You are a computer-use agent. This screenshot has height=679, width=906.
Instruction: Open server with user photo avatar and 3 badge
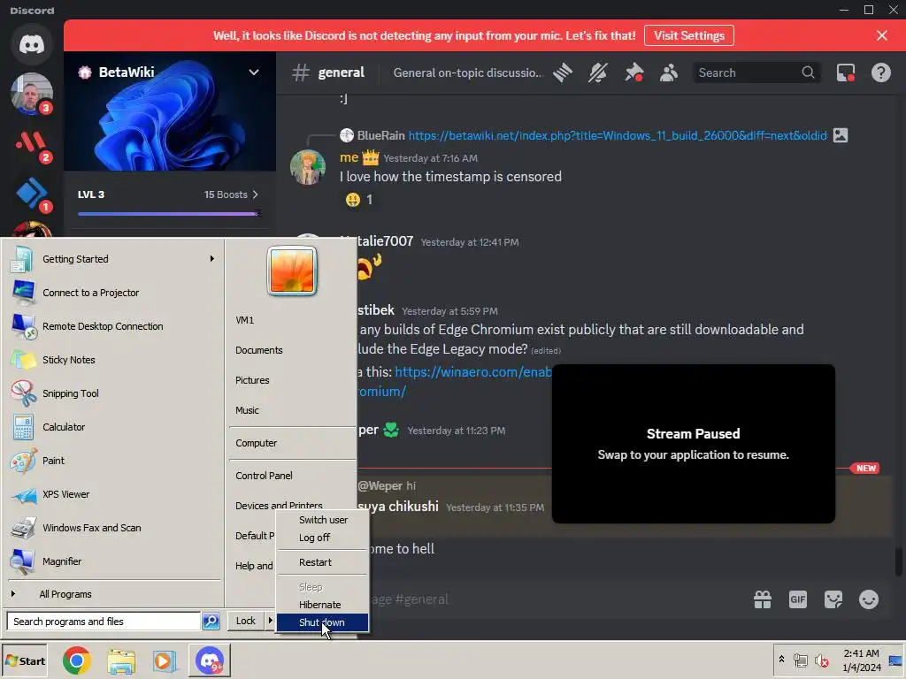pos(32,94)
